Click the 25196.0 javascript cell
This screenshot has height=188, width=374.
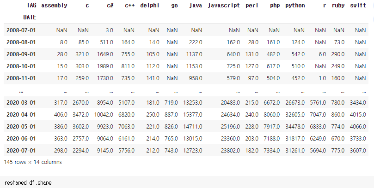230,127
